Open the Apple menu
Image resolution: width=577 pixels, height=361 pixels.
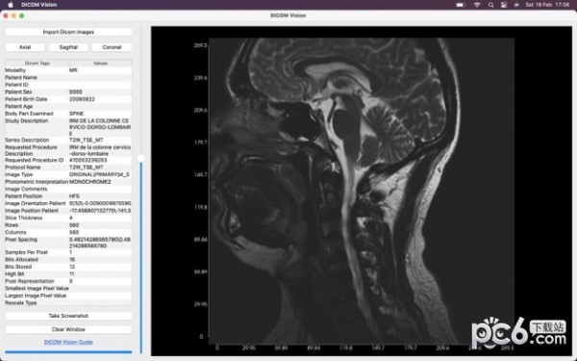pyautogui.click(x=11, y=5)
